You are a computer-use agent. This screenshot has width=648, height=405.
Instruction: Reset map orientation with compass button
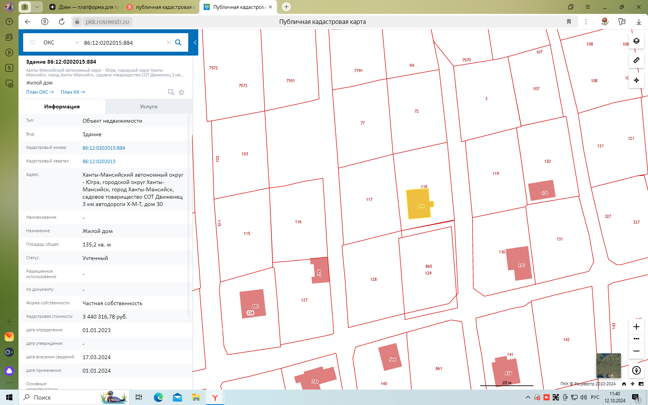point(636,371)
